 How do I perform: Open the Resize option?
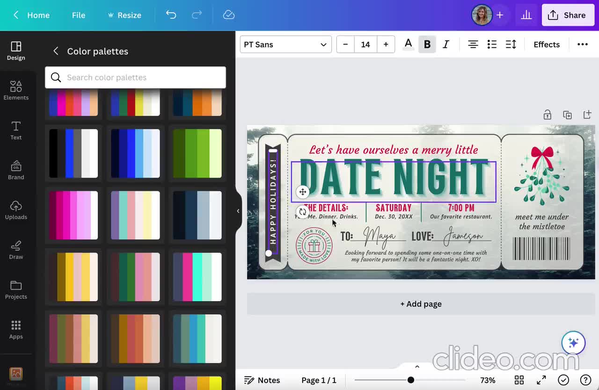point(124,15)
